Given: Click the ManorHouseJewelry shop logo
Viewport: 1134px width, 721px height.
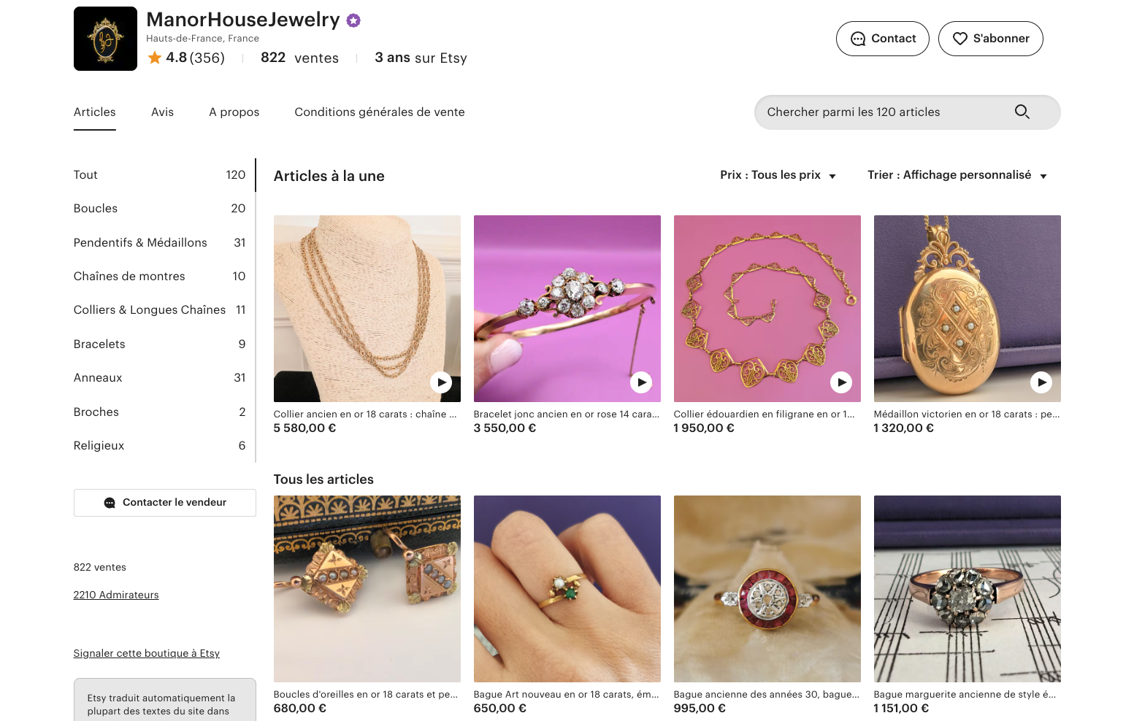Looking at the screenshot, I should pos(105,39).
